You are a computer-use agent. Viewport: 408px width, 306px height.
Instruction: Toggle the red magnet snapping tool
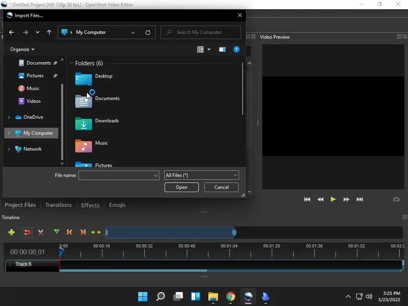tap(27, 232)
